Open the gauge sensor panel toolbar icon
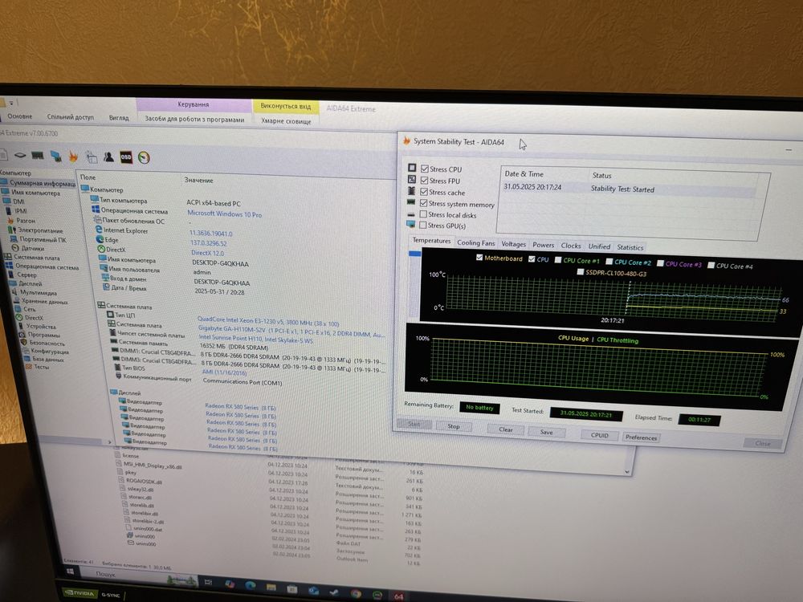 click(x=144, y=157)
